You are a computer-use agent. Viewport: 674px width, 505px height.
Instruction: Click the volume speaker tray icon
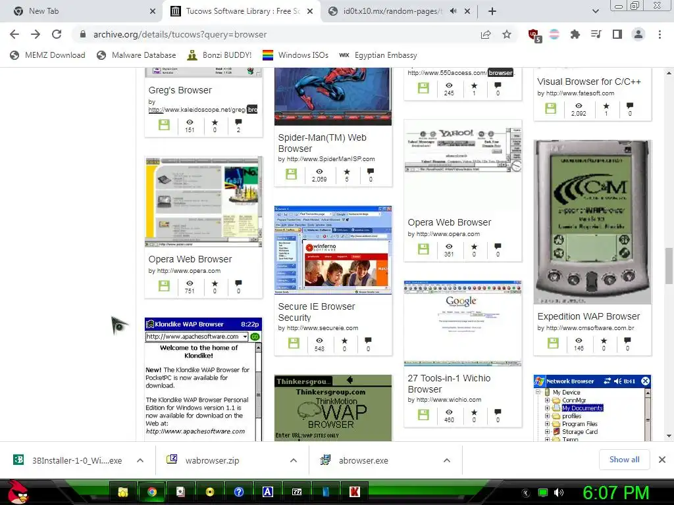558,493
